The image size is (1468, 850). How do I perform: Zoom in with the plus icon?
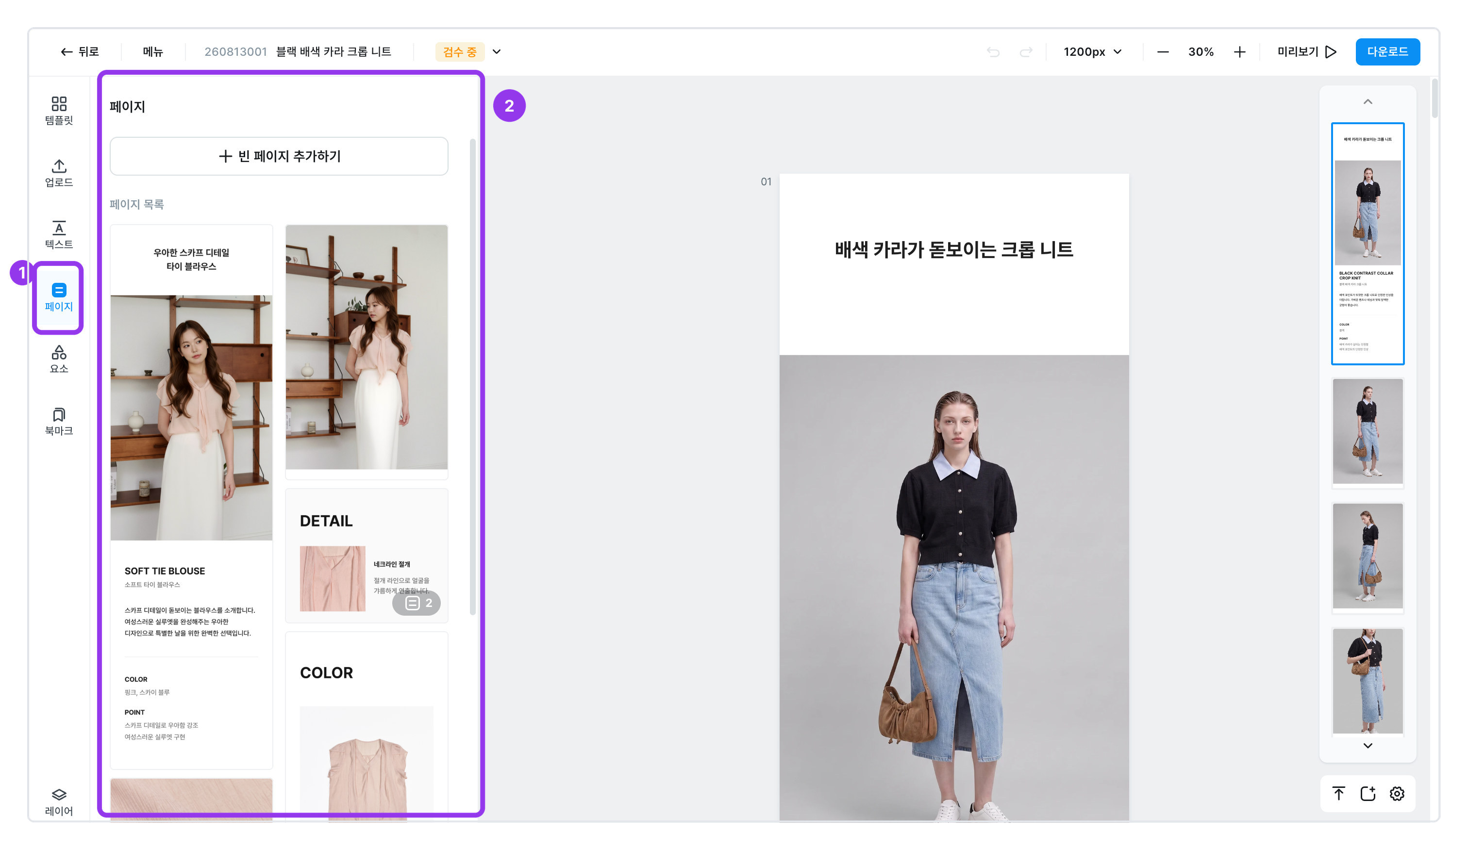1240,52
